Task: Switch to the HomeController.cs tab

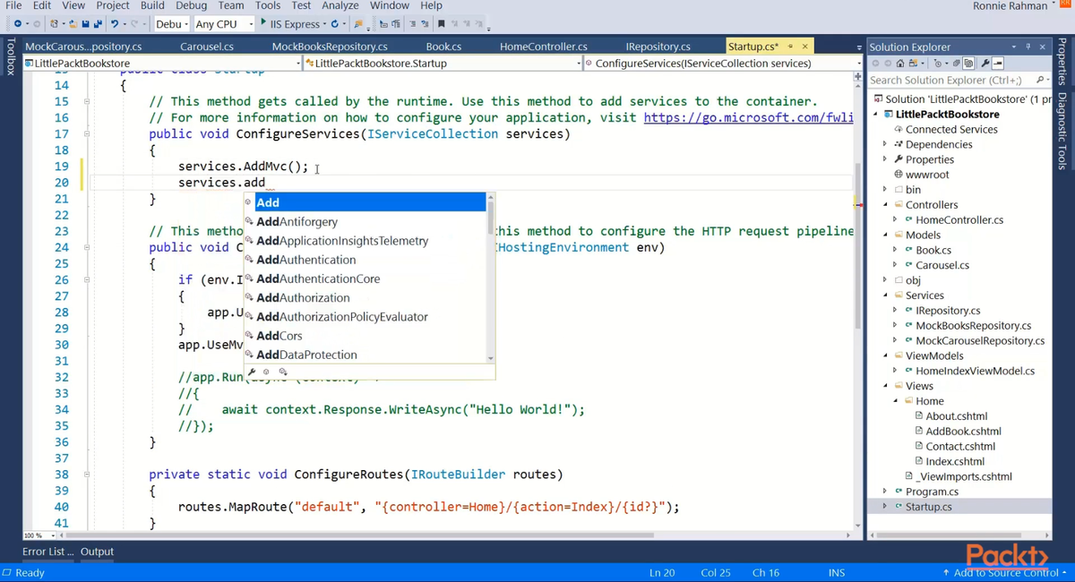Action: [x=544, y=47]
